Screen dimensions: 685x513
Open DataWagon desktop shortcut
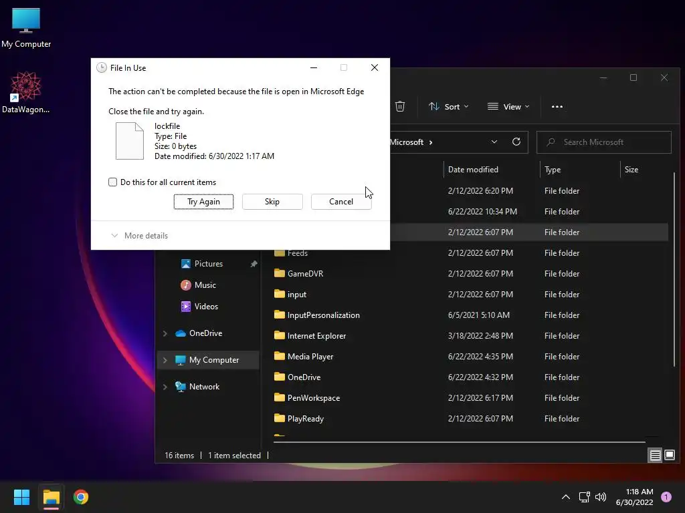(26, 92)
